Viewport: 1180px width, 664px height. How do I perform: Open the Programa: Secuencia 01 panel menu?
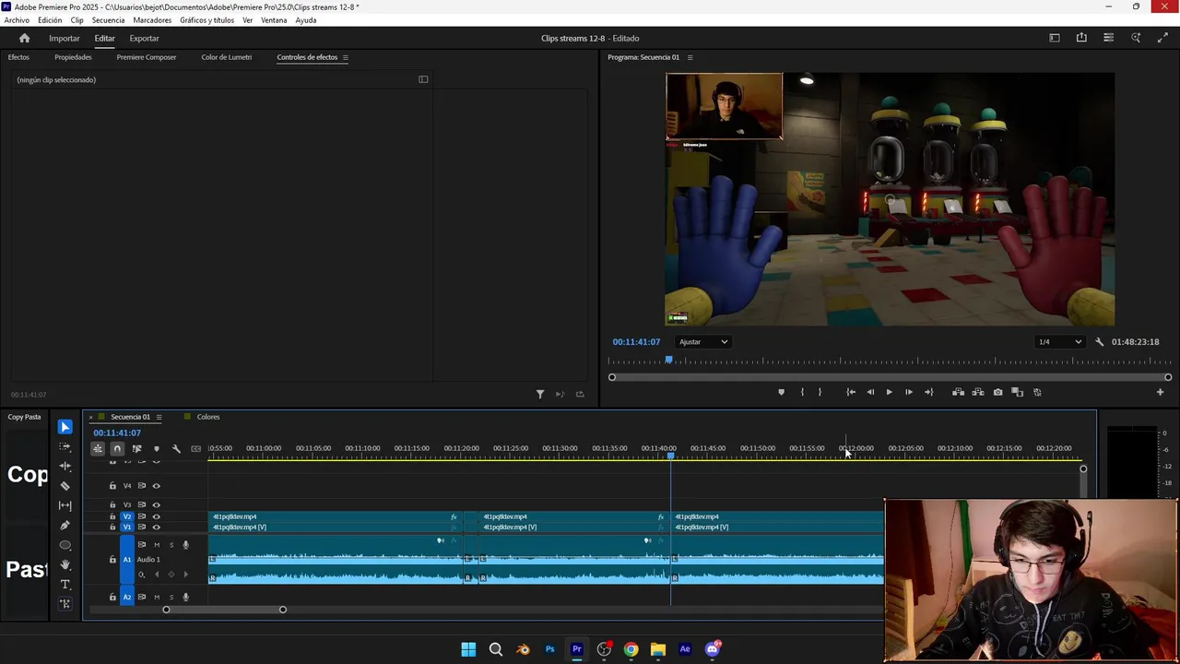tap(690, 57)
